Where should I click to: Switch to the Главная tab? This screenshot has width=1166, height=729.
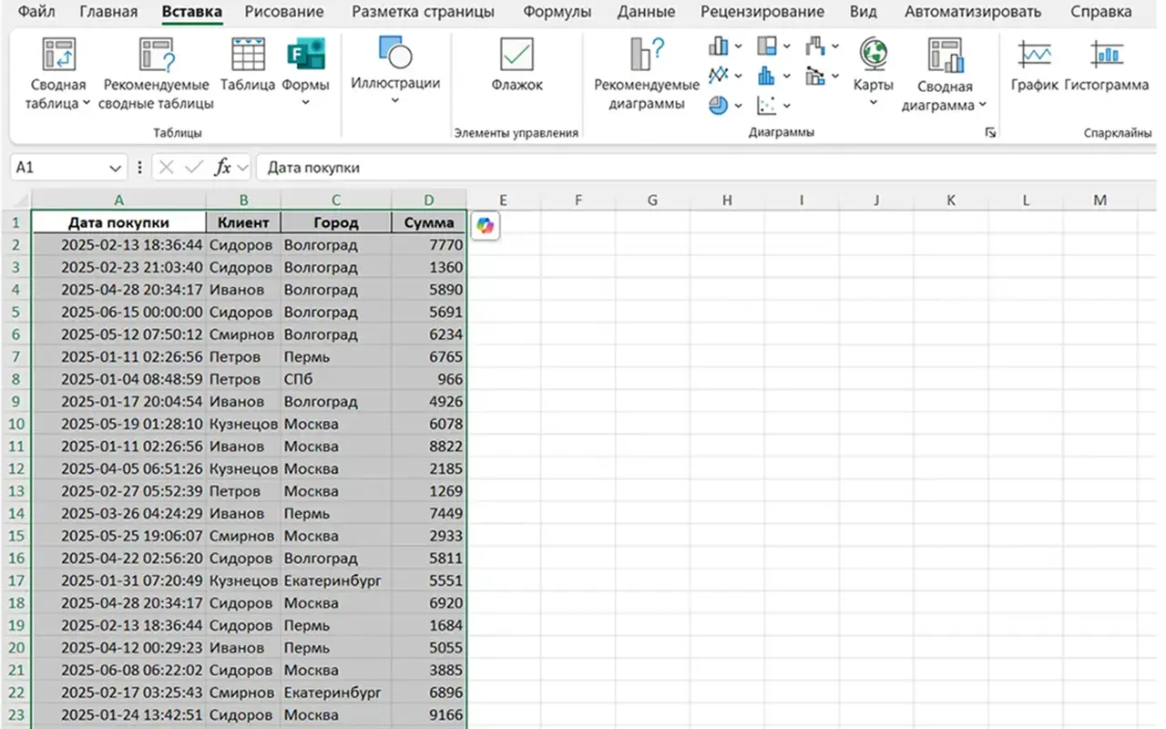[108, 12]
